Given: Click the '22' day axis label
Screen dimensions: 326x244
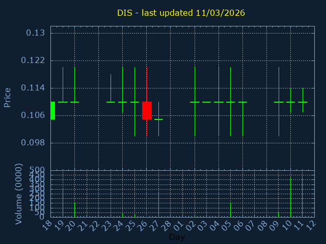Looking at the screenshot, I should [x=95, y=226].
